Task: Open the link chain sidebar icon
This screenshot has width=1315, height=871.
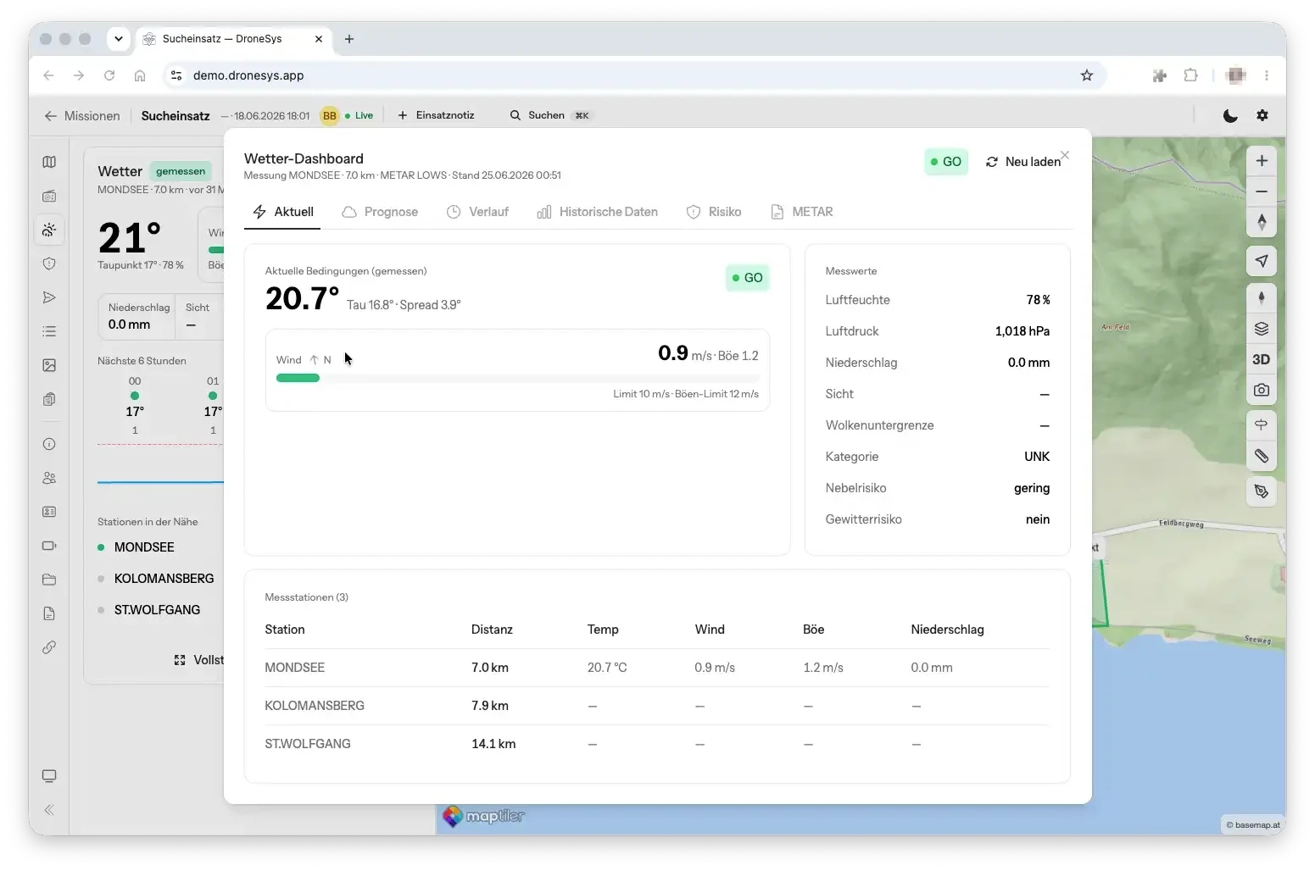Action: pyautogui.click(x=49, y=647)
